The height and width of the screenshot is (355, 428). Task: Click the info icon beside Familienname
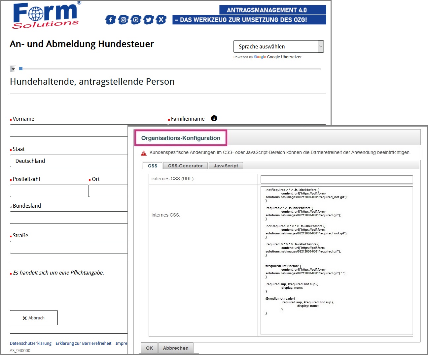[214, 118]
